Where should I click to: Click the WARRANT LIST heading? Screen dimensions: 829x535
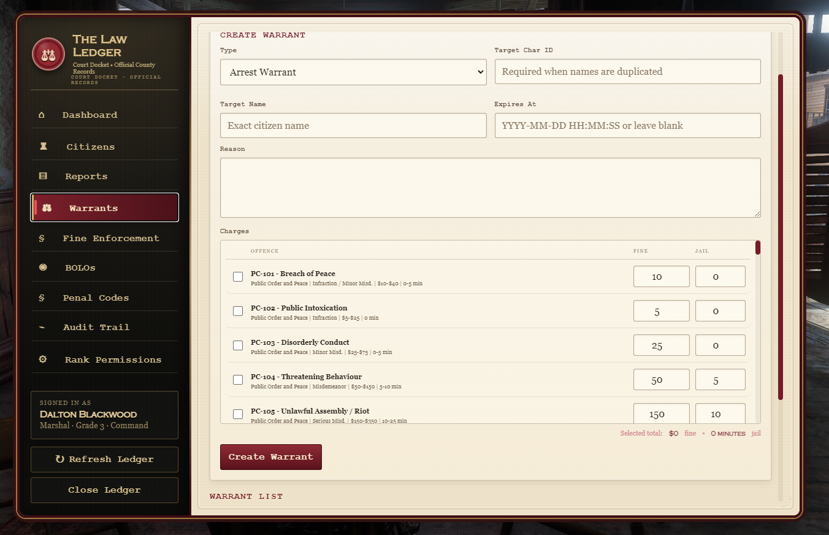pyautogui.click(x=246, y=496)
